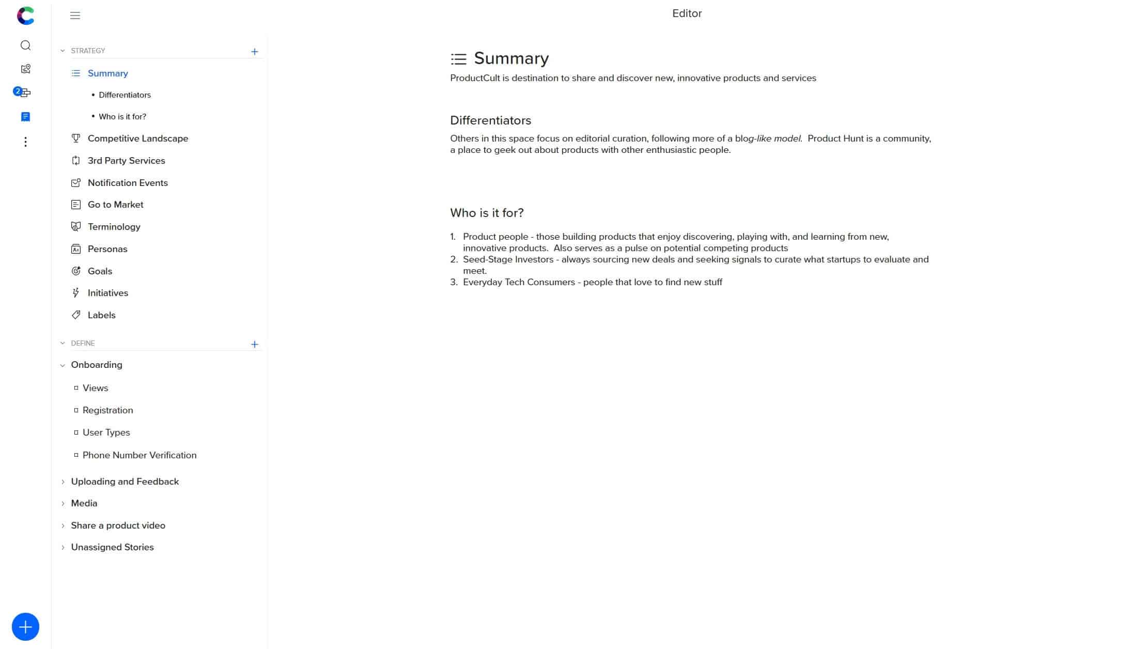Screen dimensions: 1134x649
Task: Collapse the STRATEGY section
Action: coord(63,51)
